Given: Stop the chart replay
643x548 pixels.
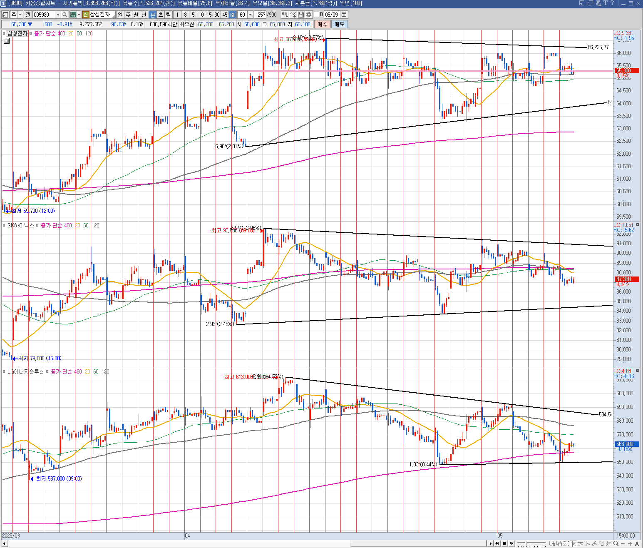Looking at the screenshot, I should [504, 543].
